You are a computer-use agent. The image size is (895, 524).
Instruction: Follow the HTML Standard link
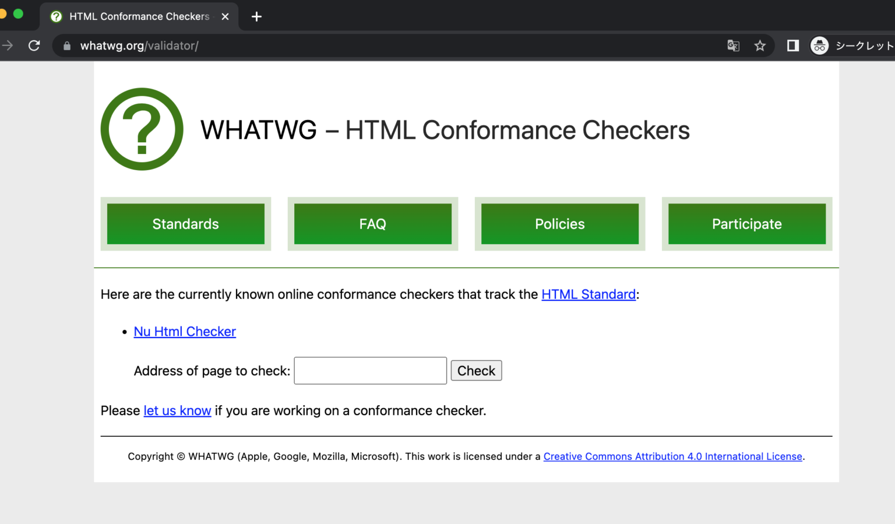coord(588,294)
